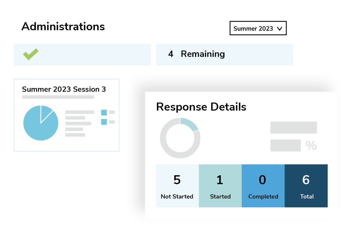Click the Total count tile
This screenshot has height=230, width=353.
pos(306,186)
